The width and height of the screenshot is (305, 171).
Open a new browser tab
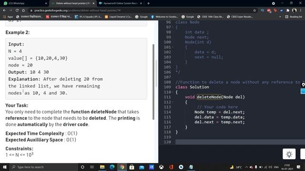coord(148,3)
